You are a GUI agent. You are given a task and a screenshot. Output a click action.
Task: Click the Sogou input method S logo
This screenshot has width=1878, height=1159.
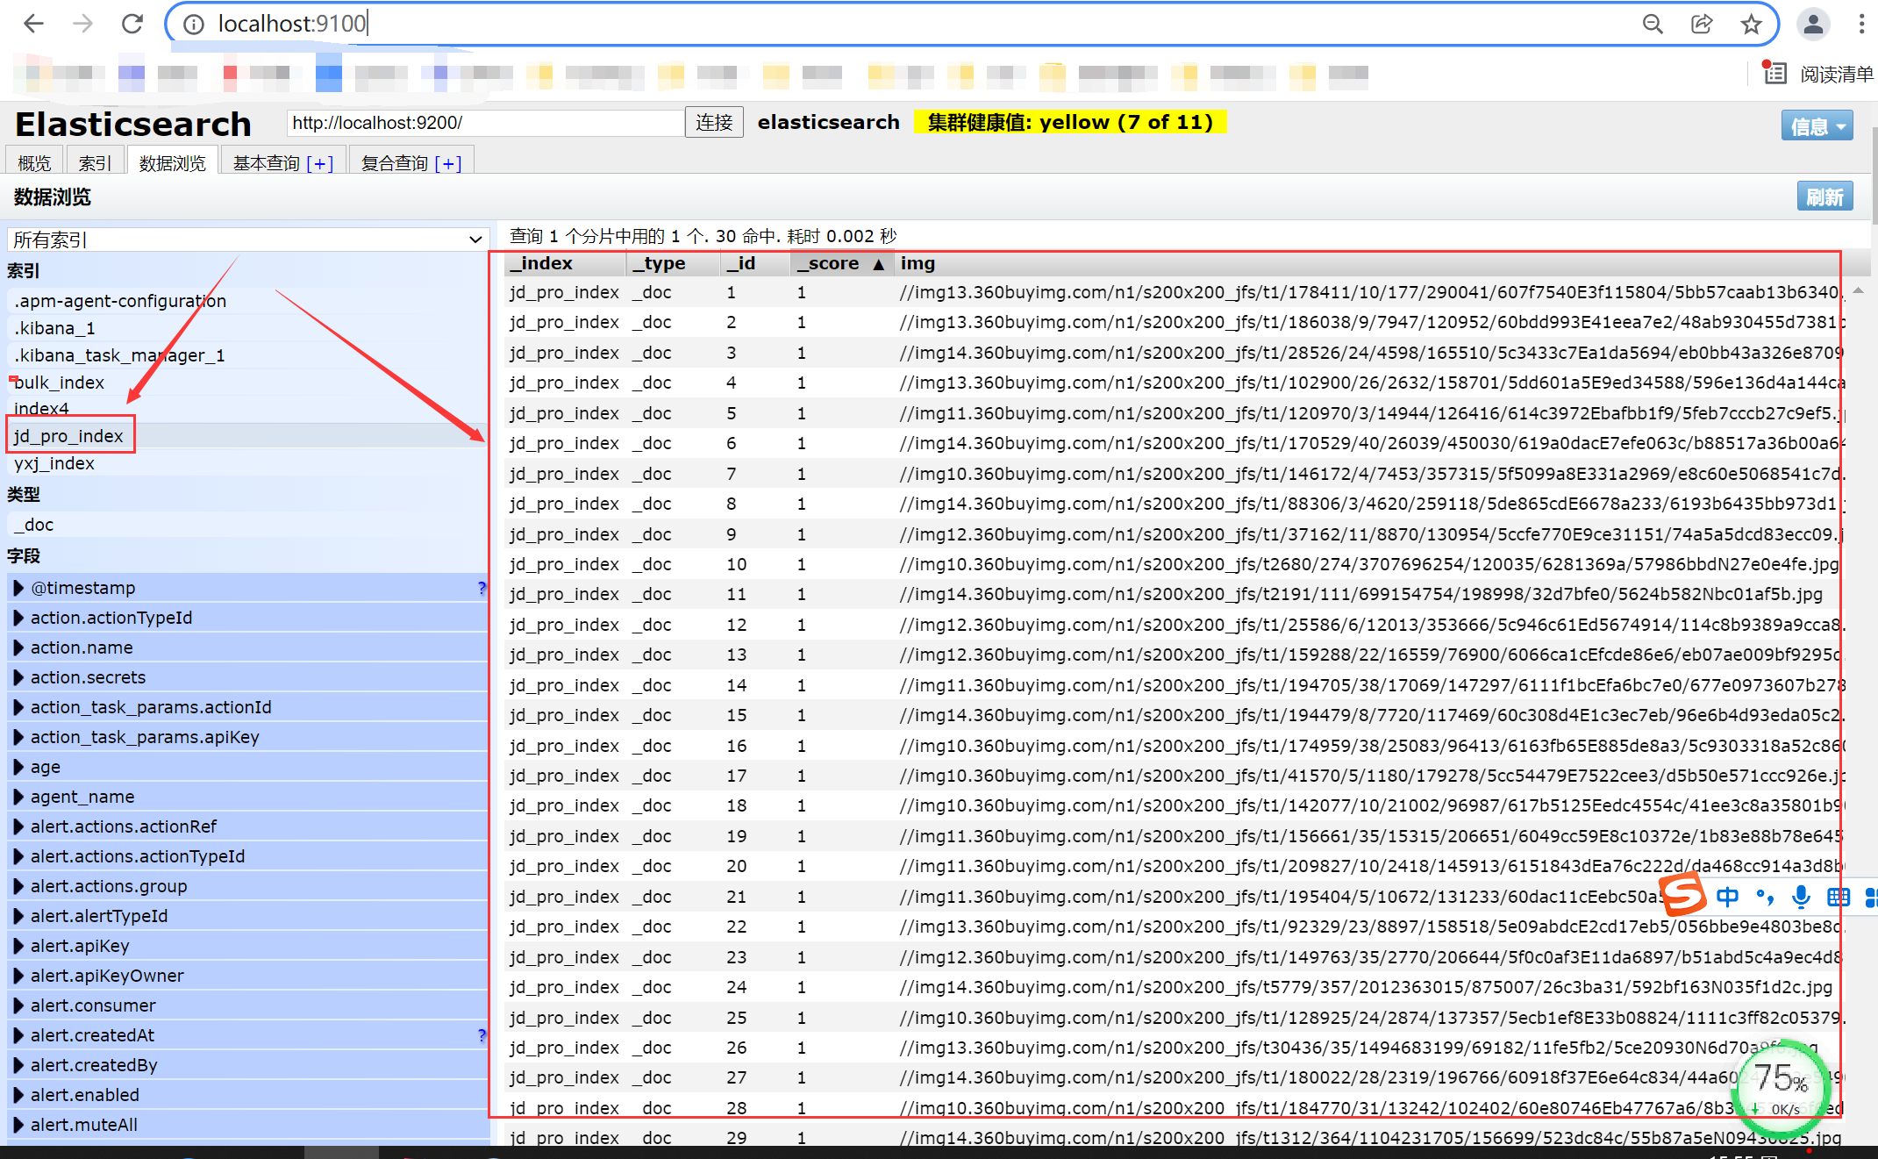tap(1683, 895)
